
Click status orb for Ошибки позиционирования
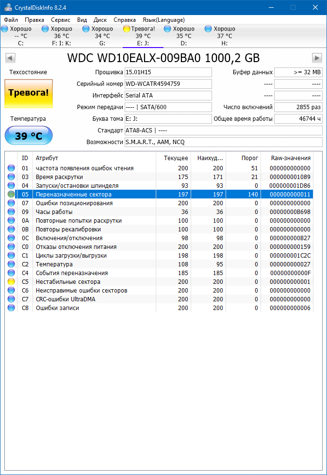coord(11,203)
